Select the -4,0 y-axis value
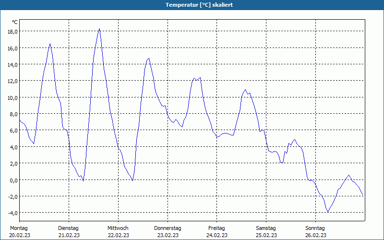The image size is (384, 240). [x=13, y=213]
